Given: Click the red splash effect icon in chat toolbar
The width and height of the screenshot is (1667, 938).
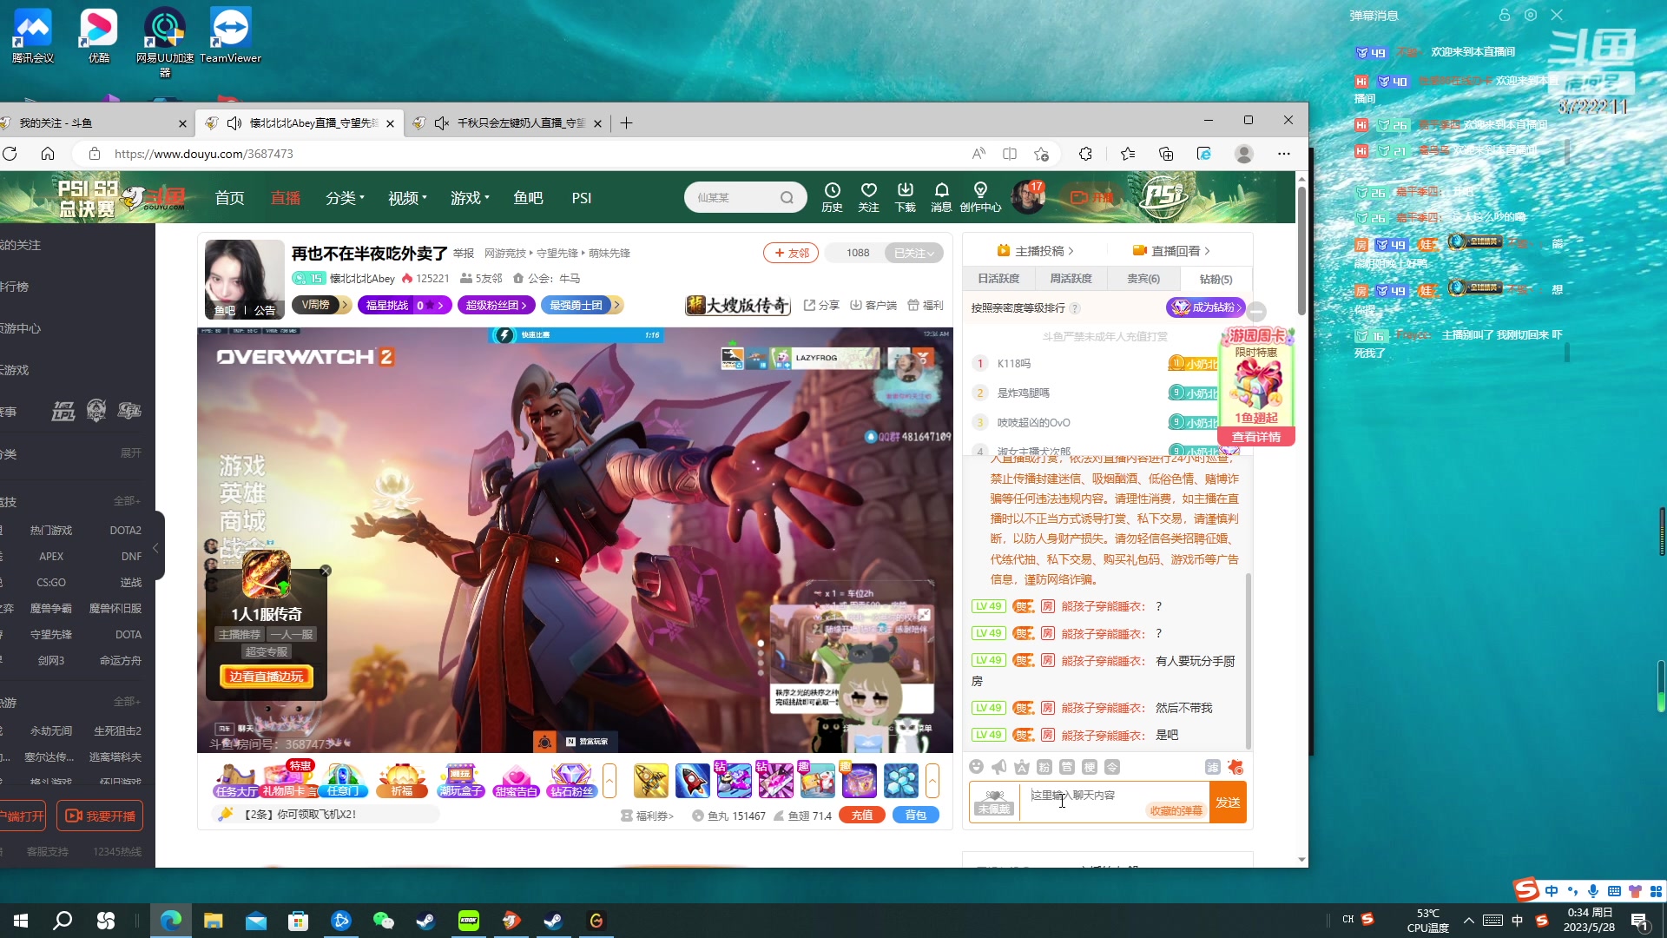Looking at the screenshot, I should (1235, 767).
